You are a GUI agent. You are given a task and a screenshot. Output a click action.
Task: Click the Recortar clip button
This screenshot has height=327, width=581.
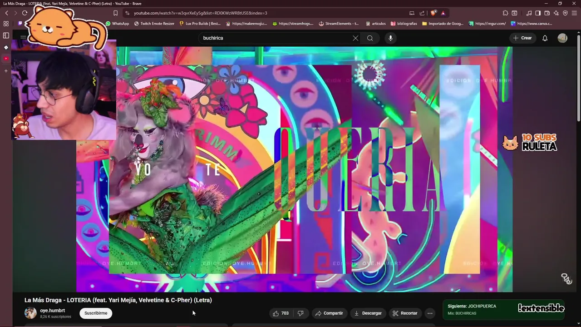(x=405, y=313)
